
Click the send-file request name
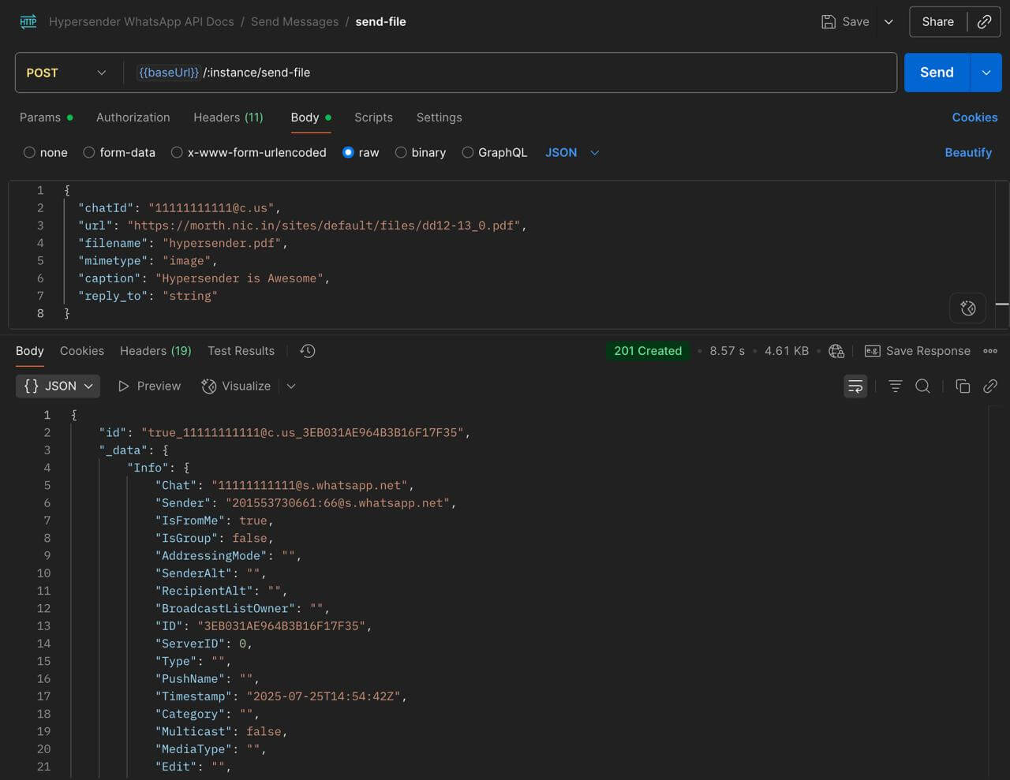(x=380, y=22)
